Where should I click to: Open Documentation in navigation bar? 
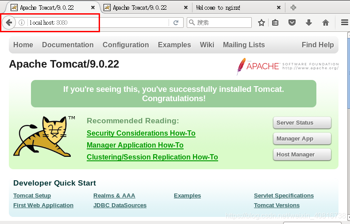(68, 45)
